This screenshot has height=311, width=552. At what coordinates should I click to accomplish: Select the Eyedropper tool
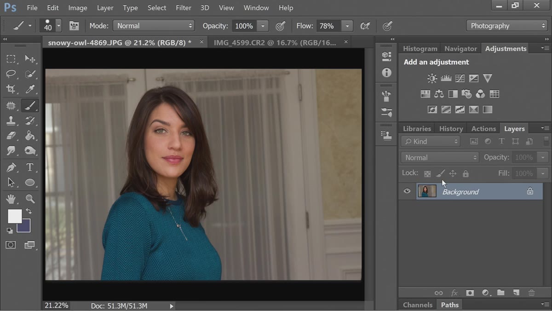(x=30, y=89)
